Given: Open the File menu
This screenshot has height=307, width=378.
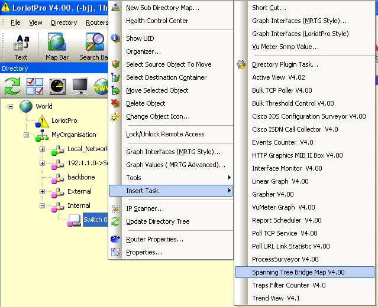Looking at the screenshot, I should 15,22.
